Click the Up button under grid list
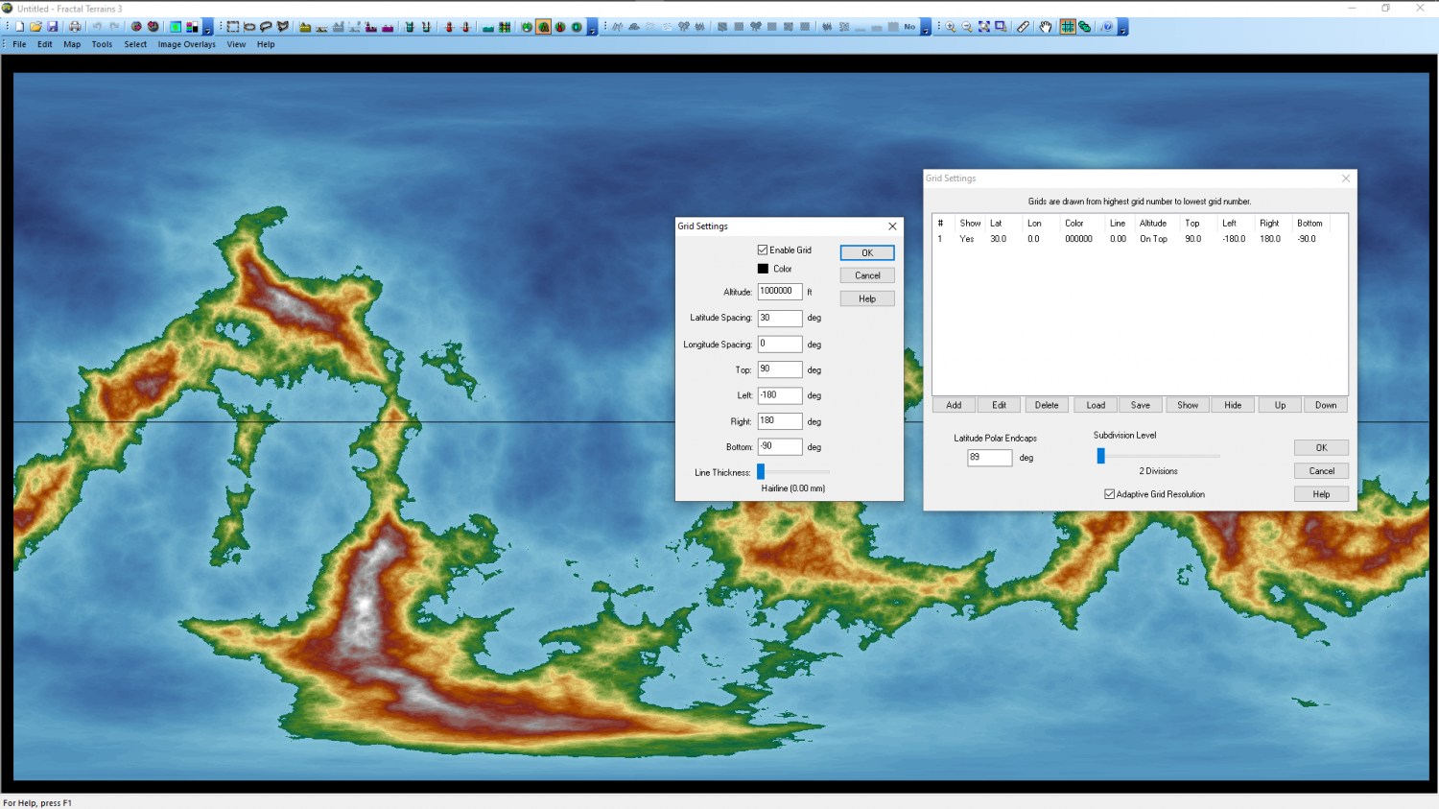The height and width of the screenshot is (809, 1439). point(1280,405)
